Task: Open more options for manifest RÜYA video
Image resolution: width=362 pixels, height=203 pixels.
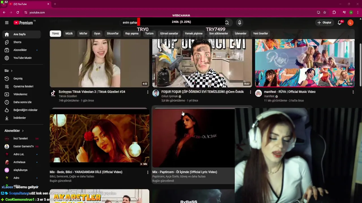Action: click(x=353, y=92)
